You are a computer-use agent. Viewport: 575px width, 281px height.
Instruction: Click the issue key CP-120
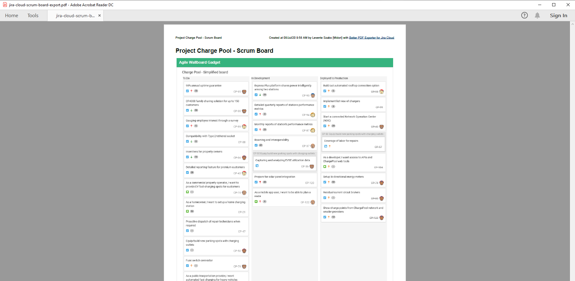(310, 183)
